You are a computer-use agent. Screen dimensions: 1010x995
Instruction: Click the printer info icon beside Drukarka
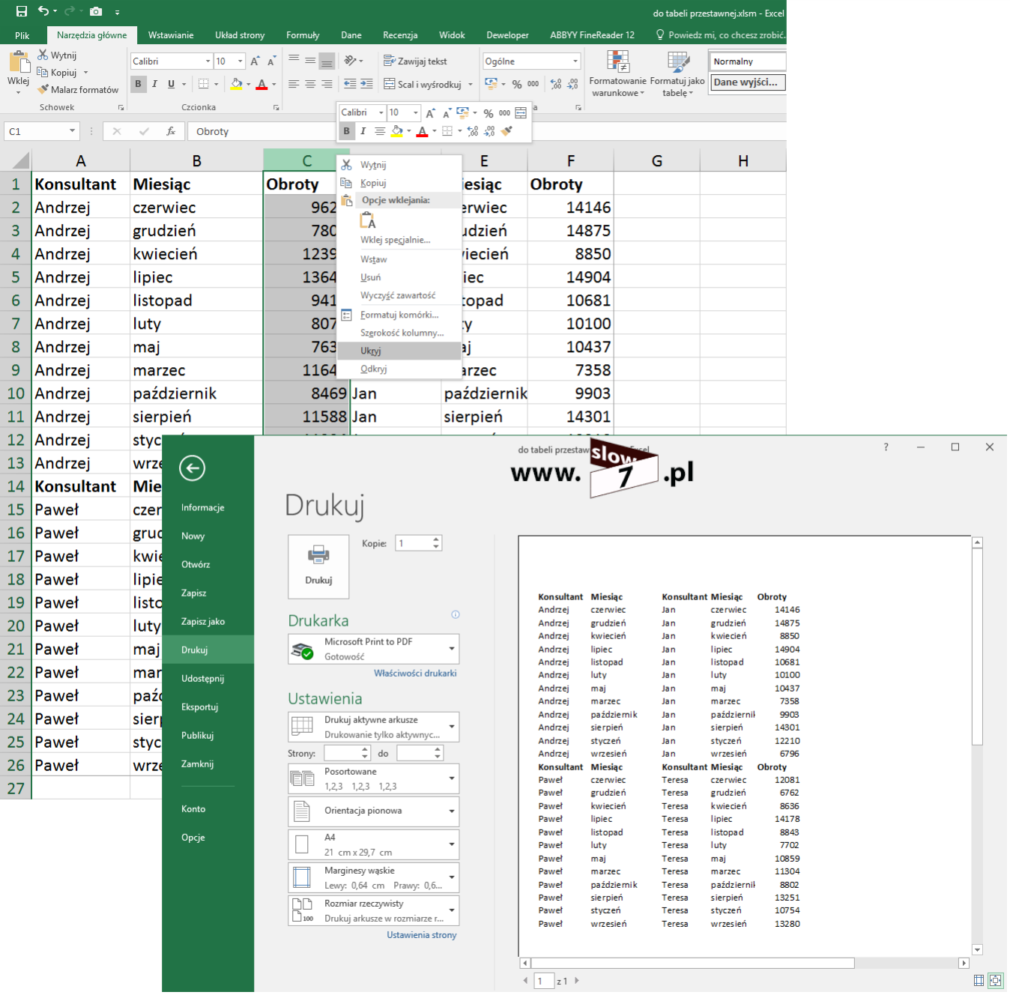click(455, 614)
